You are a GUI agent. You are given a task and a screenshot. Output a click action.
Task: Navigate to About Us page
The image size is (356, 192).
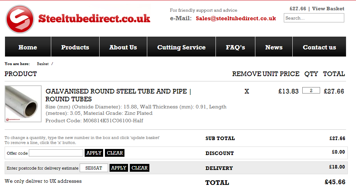(x=123, y=47)
